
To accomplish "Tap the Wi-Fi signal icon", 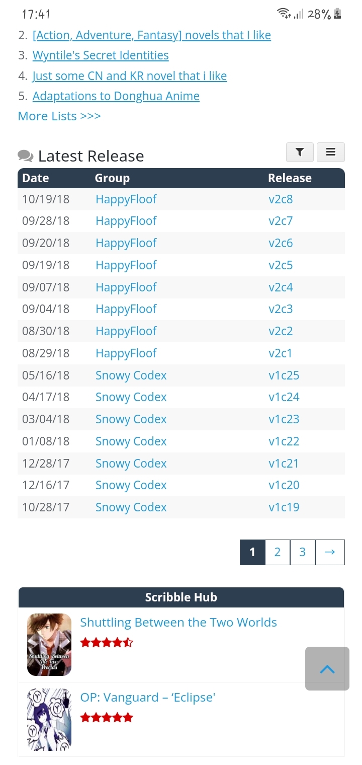I will [x=284, y=14].
